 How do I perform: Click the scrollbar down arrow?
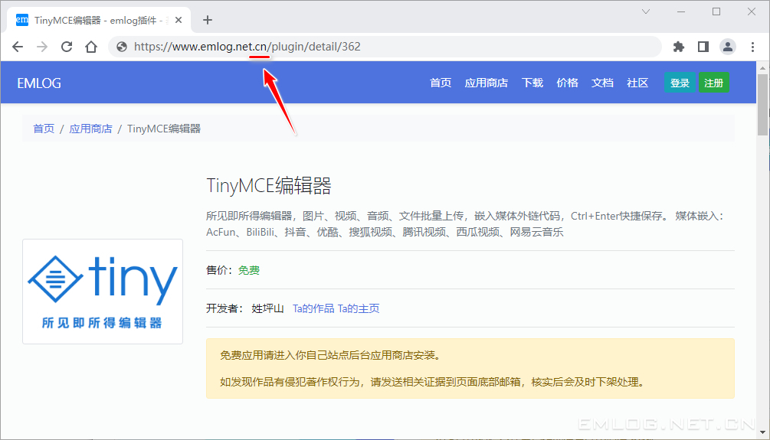(762, 432)
